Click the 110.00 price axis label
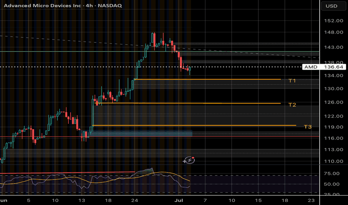Screen dimensions: 348x205 pos(333,161)
